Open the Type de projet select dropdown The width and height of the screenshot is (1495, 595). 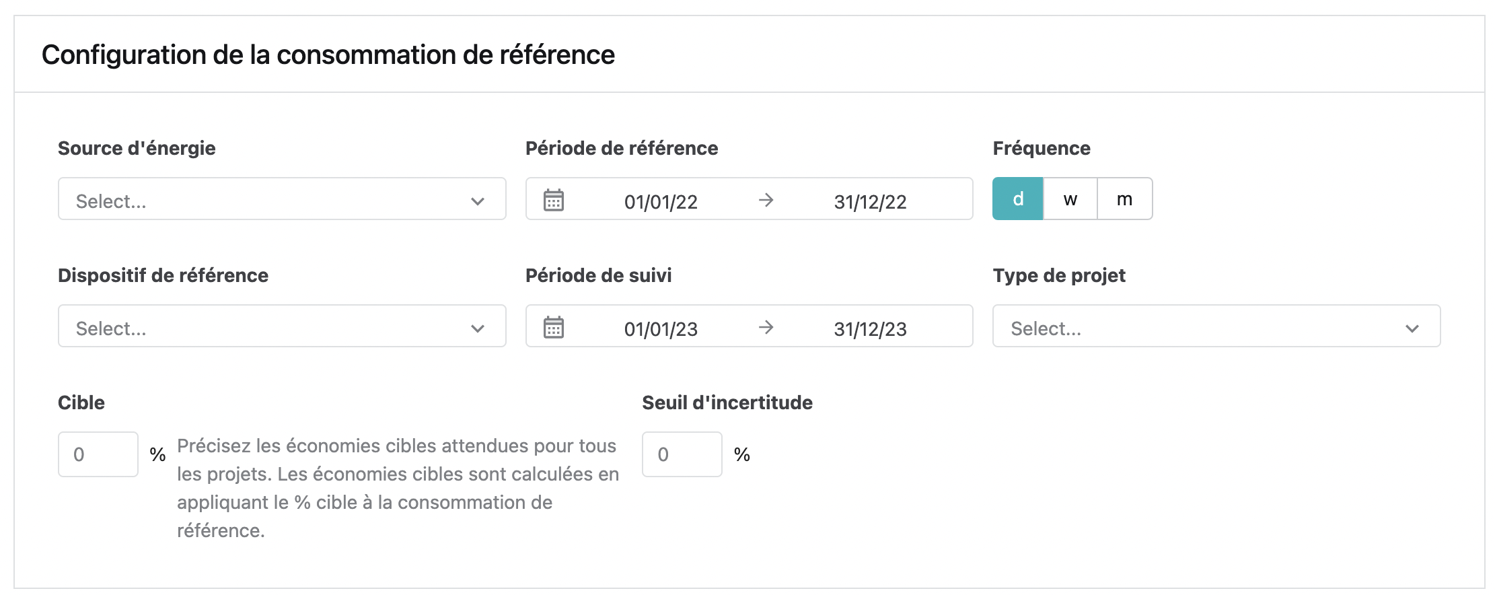1216,326
